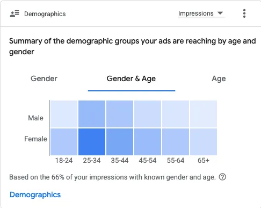Open the three-dot more options menu
The height and width of the screenshot is (208, 261).
tap(244, 13)
